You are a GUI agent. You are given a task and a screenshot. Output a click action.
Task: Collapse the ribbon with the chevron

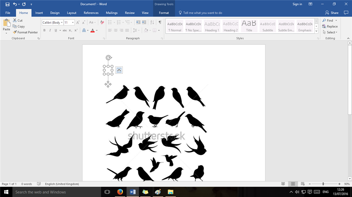[349, 38]
